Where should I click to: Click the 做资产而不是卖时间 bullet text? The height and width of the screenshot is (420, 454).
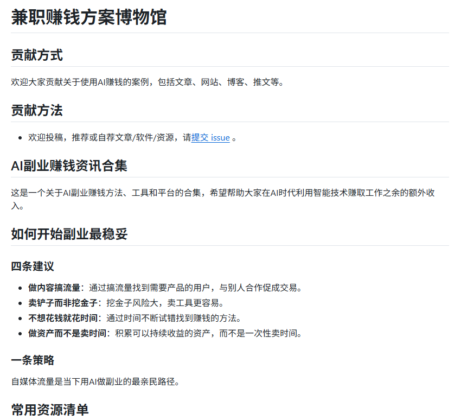pos(67,333)
